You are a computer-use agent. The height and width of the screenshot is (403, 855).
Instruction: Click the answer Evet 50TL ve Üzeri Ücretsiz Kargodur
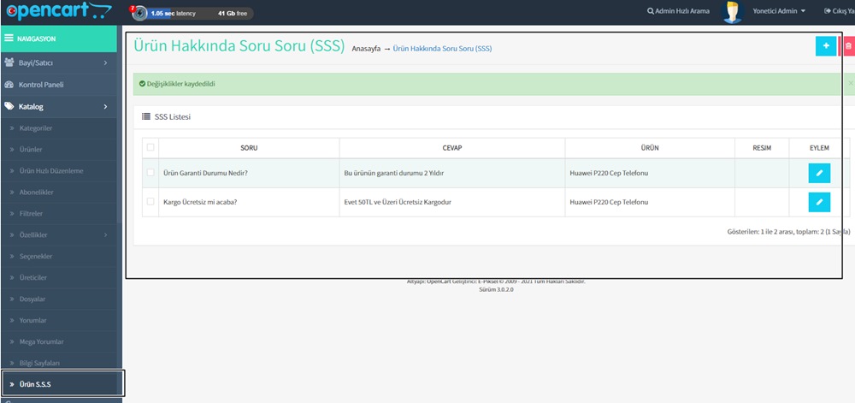click(x=398, y=202)
